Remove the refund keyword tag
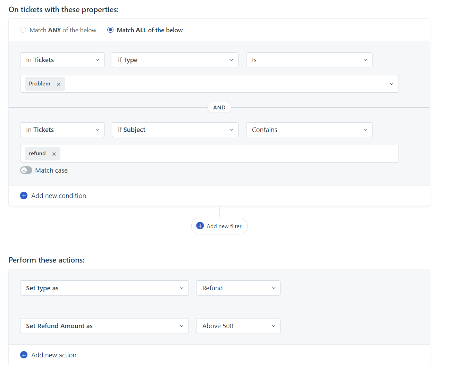 click(54, 154)
